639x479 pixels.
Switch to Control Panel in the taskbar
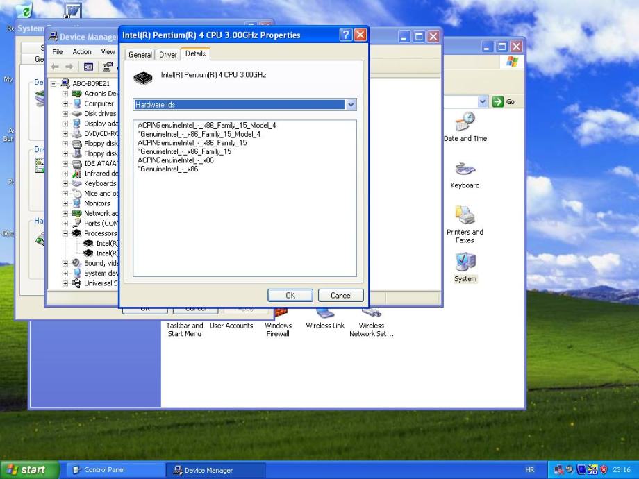coord(98,470)
